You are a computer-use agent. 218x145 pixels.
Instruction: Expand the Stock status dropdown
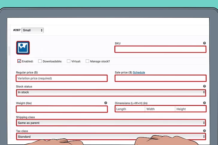click(x=111, y=92)
